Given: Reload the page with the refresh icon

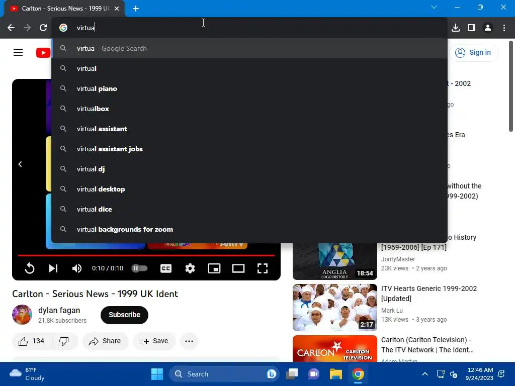Looking at the screenshot, I should [x=43, y=28].
